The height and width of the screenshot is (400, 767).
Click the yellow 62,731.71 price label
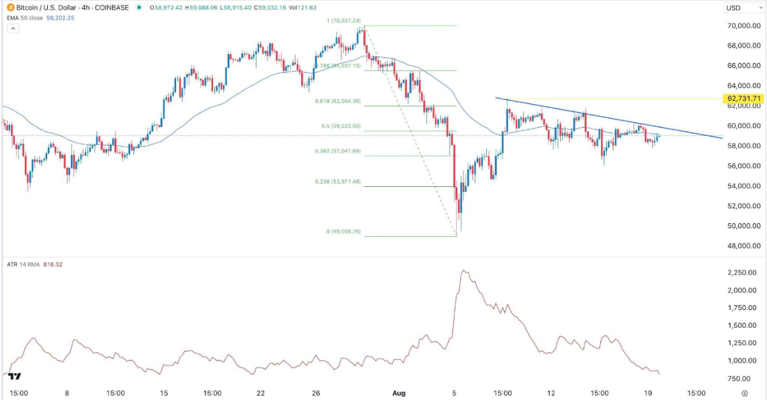click(743, 98)
